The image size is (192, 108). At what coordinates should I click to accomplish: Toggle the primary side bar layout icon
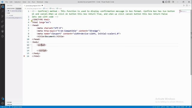(x=163, y=2)
